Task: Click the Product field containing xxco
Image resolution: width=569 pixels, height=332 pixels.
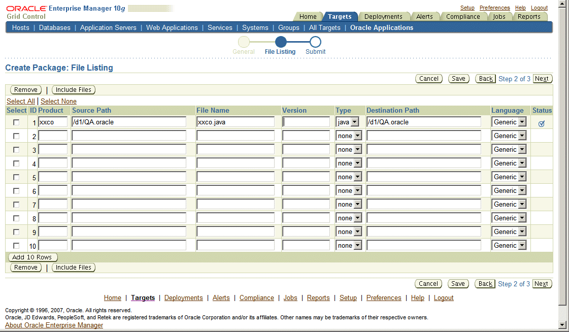Action: coord(53,122)
